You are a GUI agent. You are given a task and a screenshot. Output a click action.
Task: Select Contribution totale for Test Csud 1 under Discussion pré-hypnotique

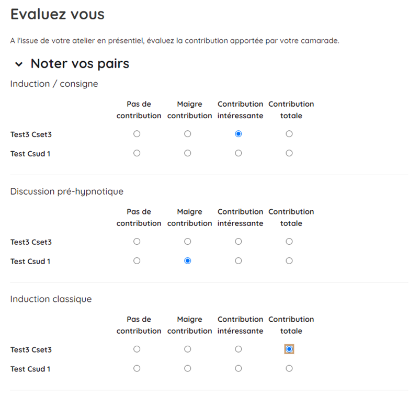point(289,261)
